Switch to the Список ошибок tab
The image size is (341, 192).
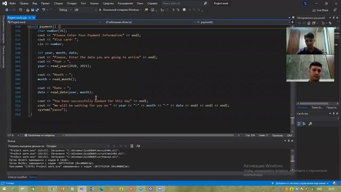tap(17, 177)
